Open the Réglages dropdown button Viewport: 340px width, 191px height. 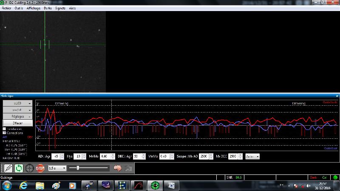pos(17,116)
